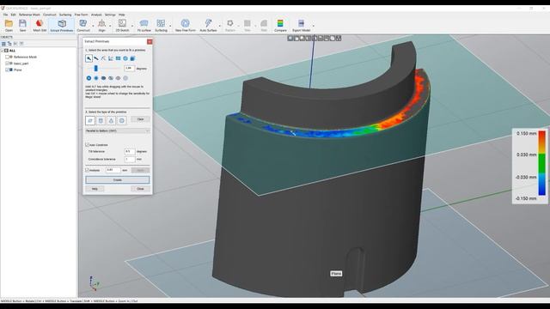Select the plane primitive type
550x309 pixels.
coord(90,120)
